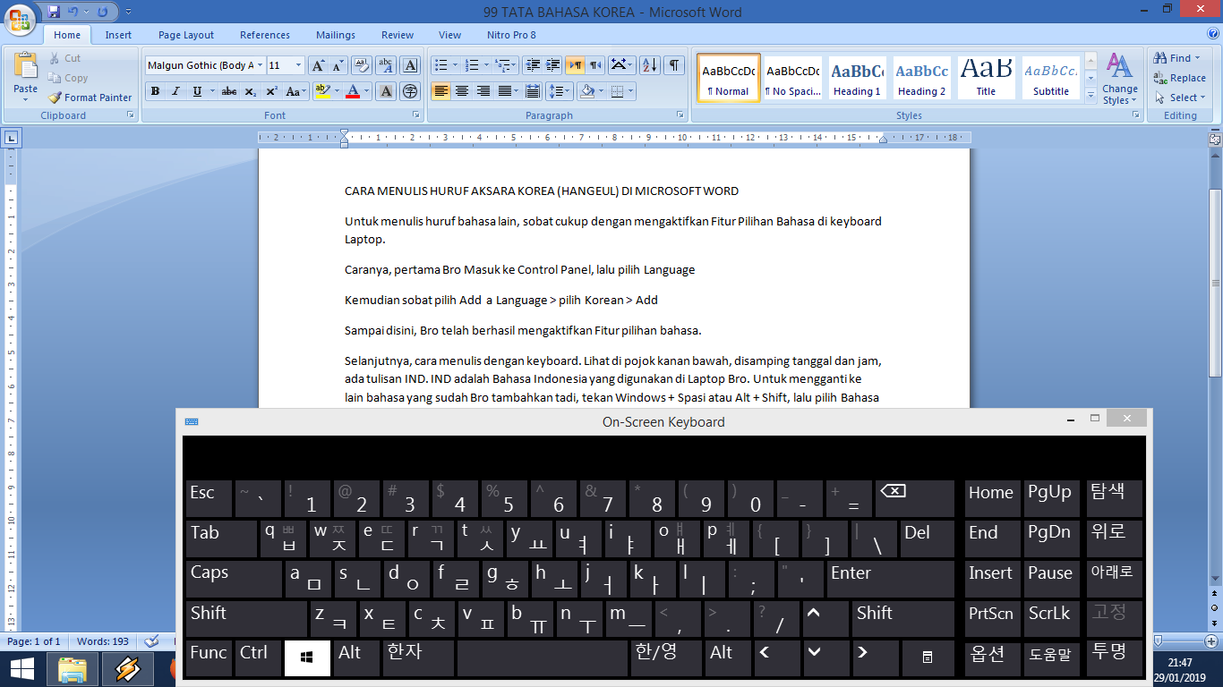Save the document from the Quick Access Toolbar
Screen dimensions: 1223x687
click(x=54, y=12)
